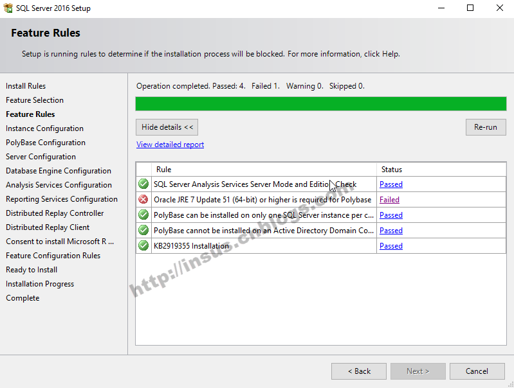Click the green check icon for Active Directory rule

click(143, 230)
